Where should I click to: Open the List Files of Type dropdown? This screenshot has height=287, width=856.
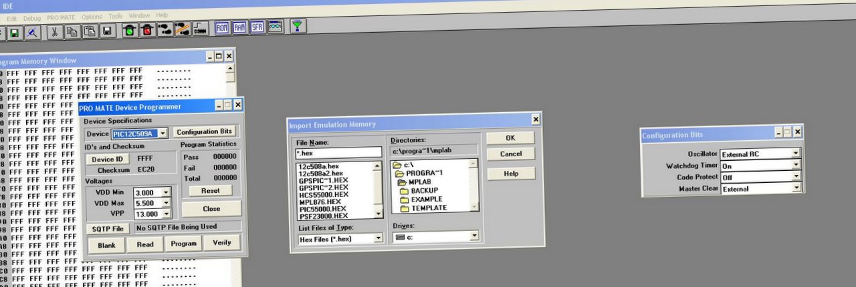pos(379,238)
